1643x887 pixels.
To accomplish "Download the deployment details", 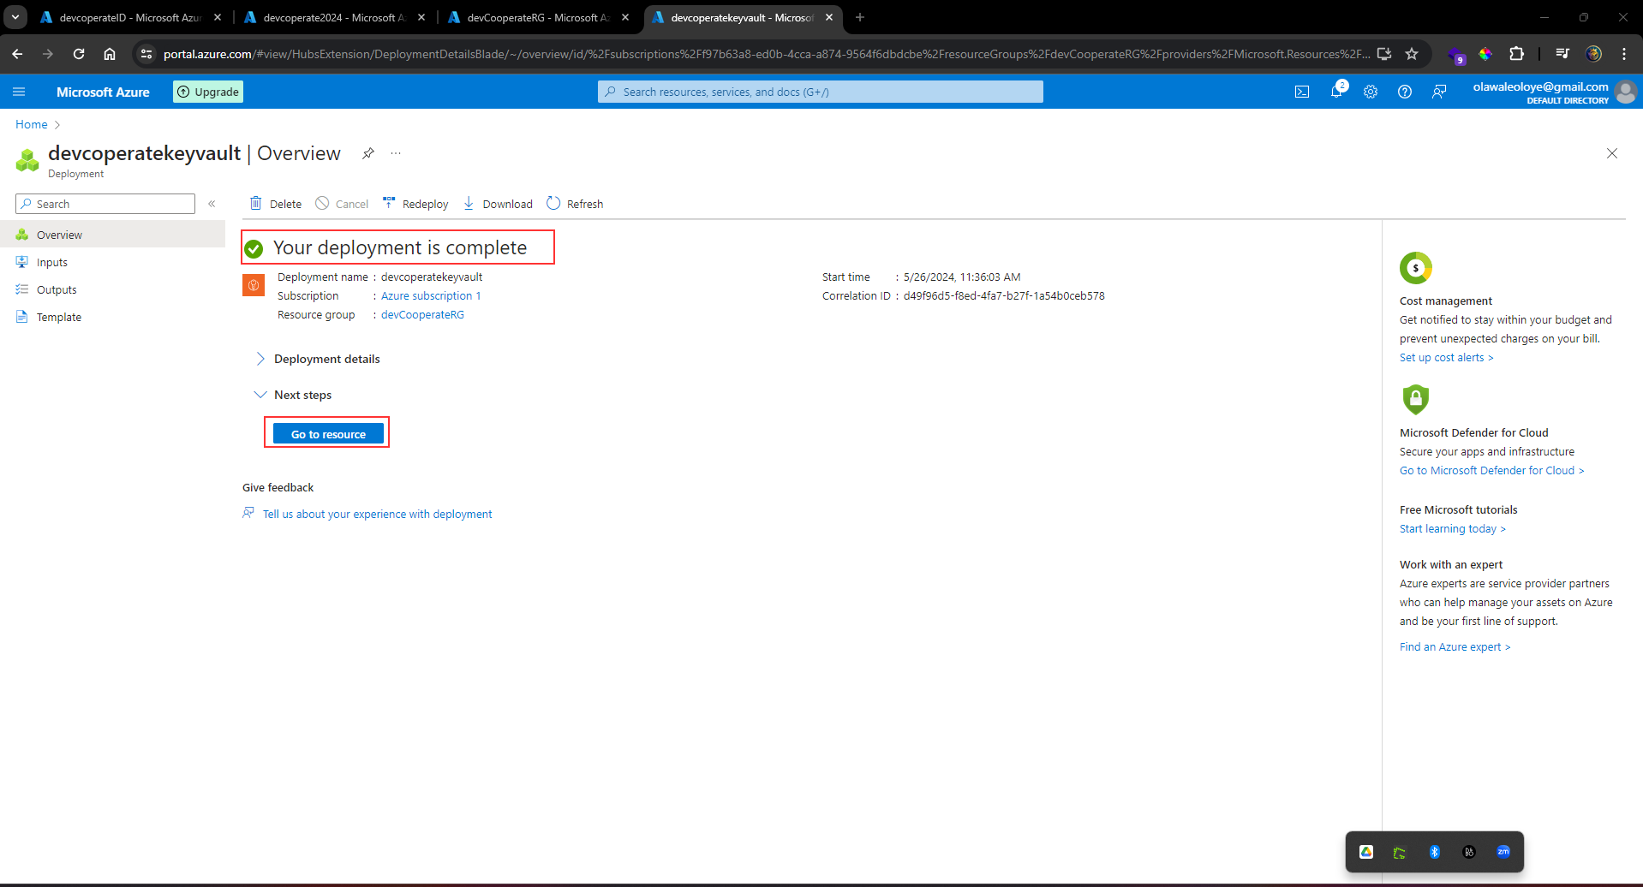I will pyautogui.click(x=498, y=204).
